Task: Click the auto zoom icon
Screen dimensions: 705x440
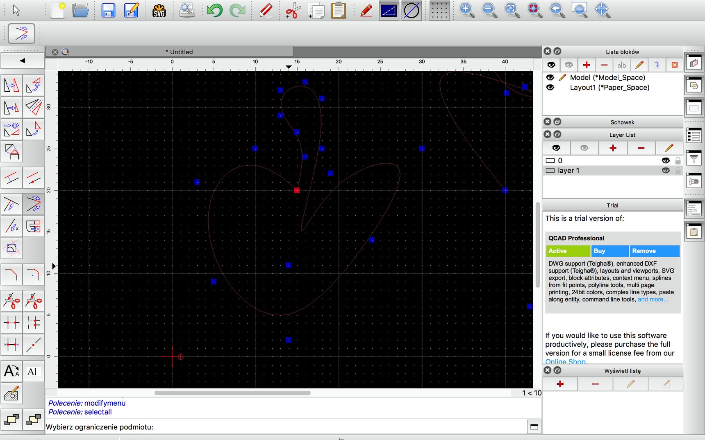Action: tap(512, 10)
